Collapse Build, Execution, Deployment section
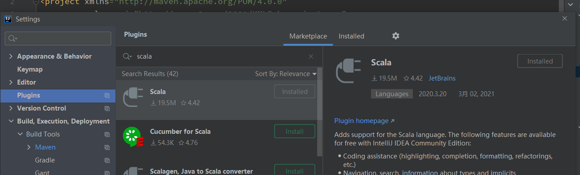Image resolution: width=580 pixels, height=175 pixels. coord(11,121)
